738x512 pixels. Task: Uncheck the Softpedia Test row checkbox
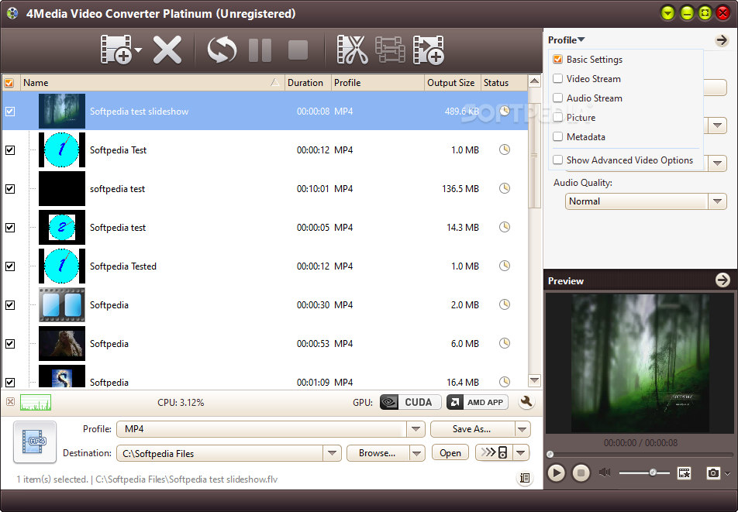10,150
